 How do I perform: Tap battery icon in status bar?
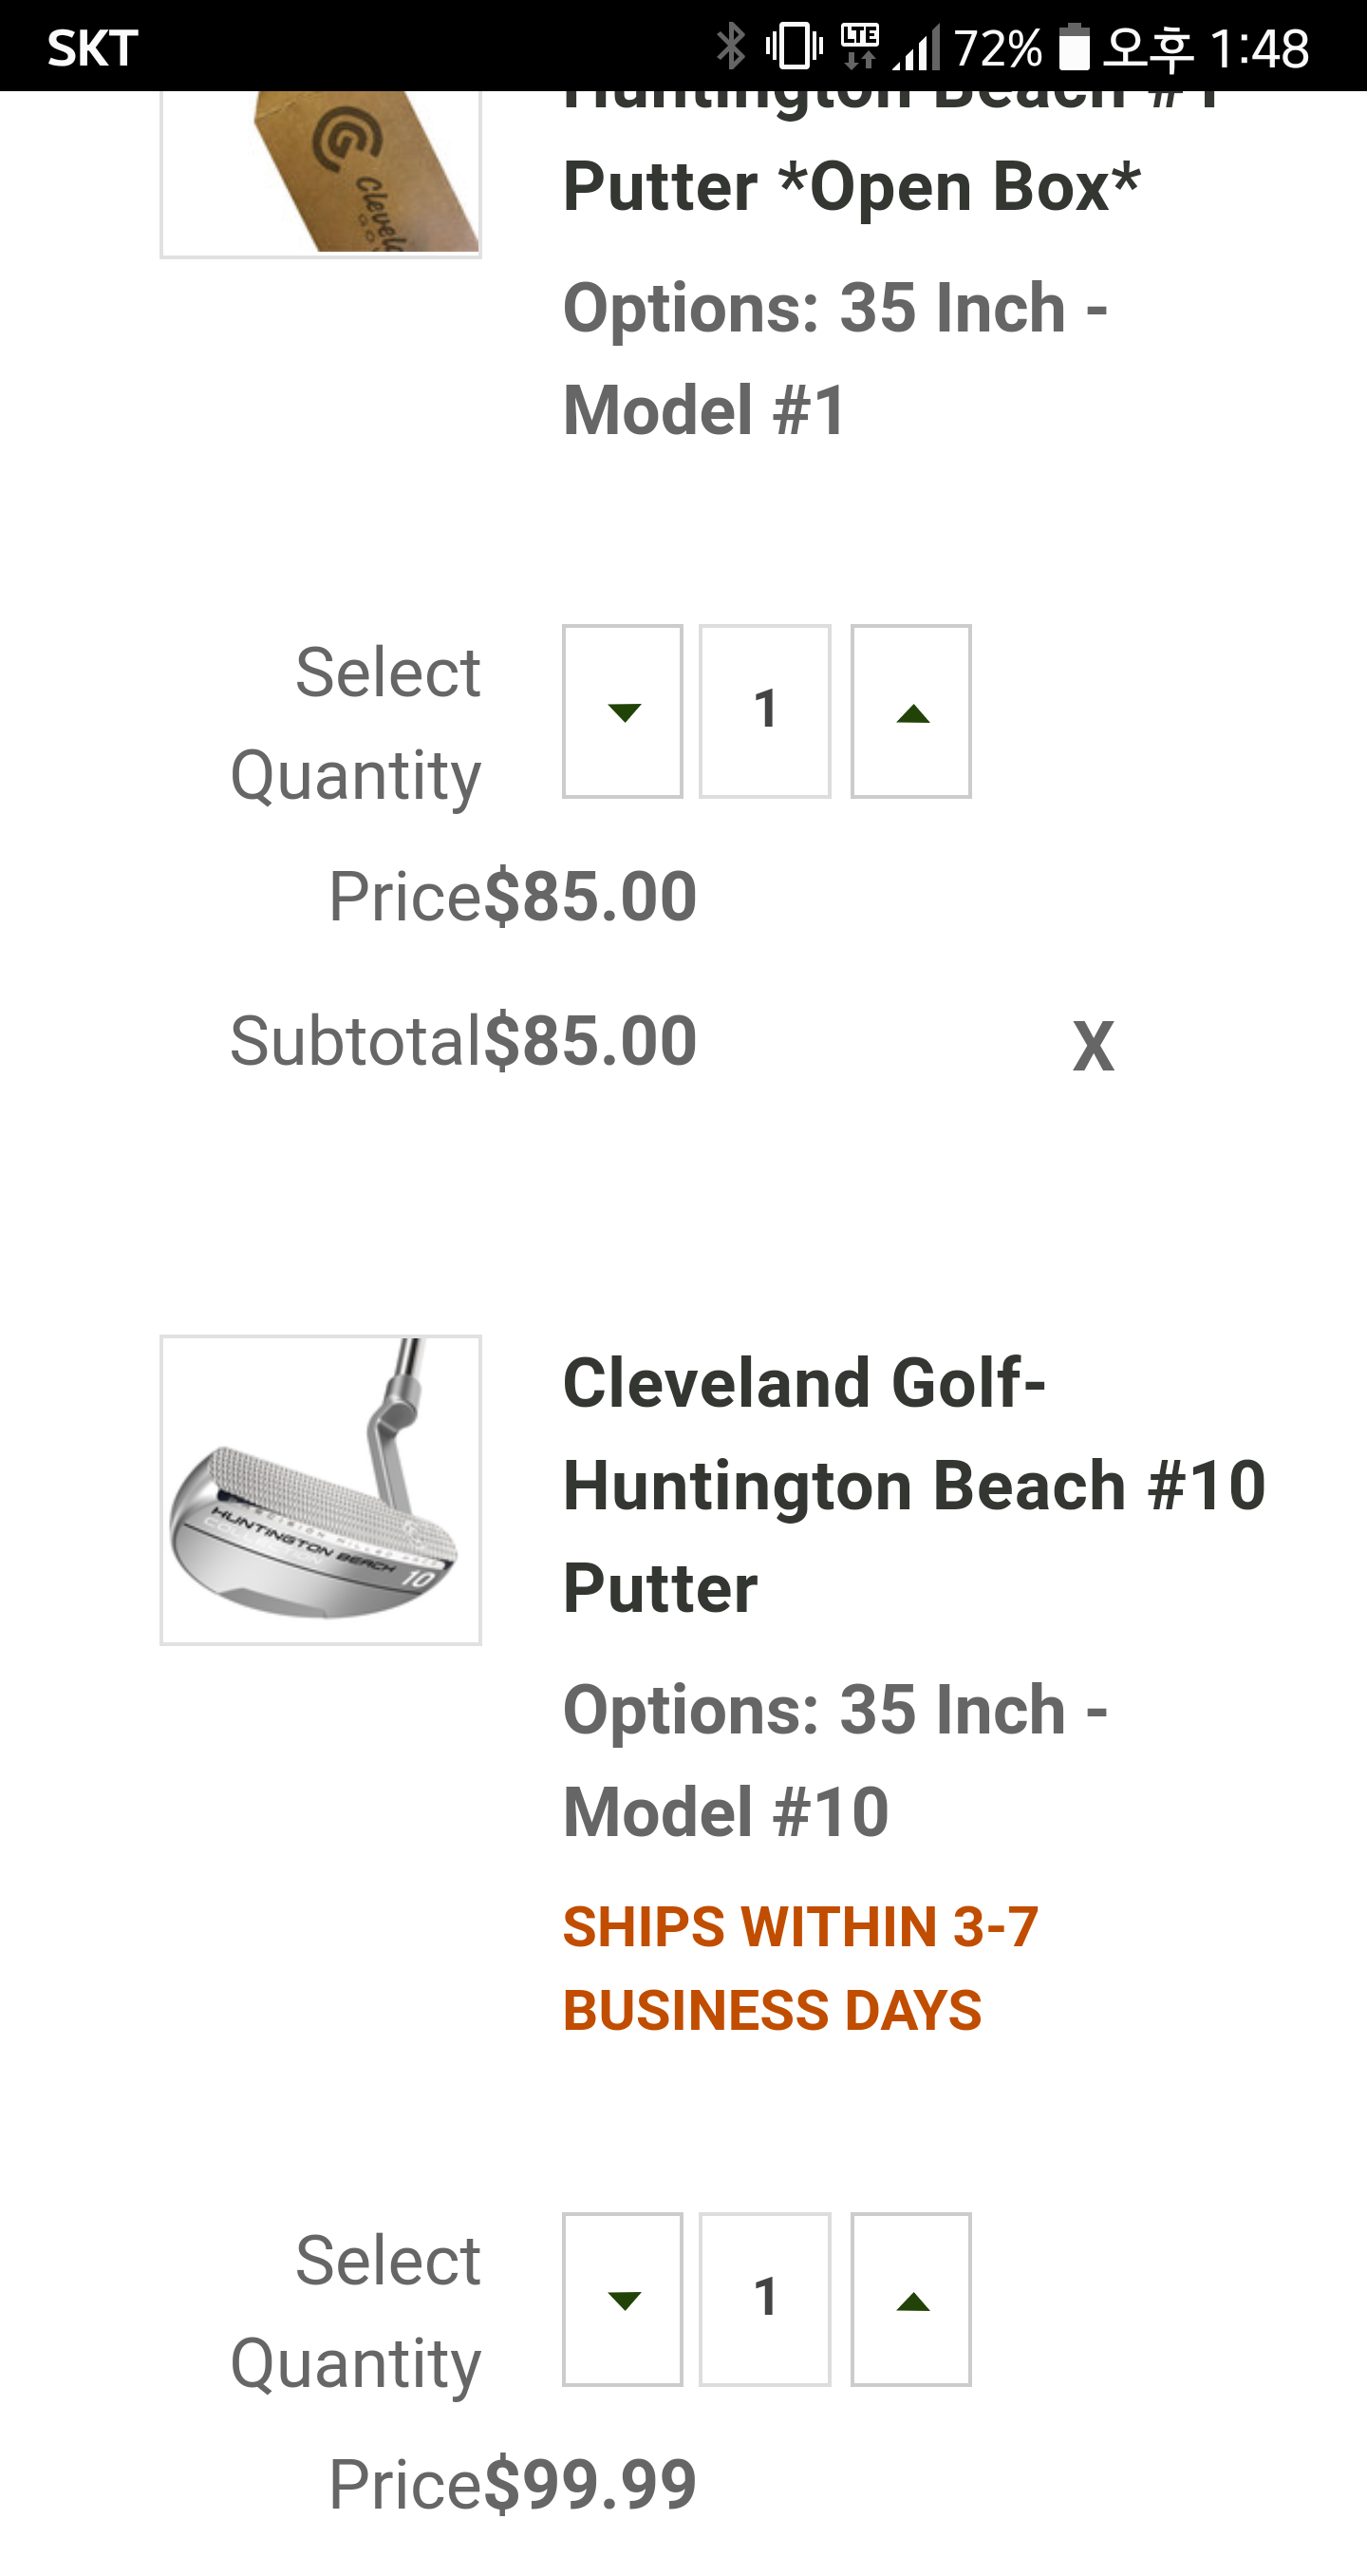[x=1075, y=46]
